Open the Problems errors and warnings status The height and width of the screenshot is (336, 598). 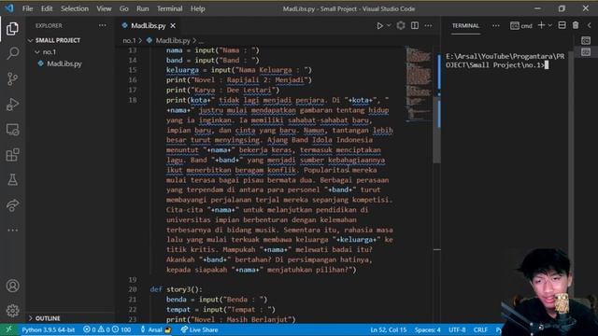click(107, 329)
